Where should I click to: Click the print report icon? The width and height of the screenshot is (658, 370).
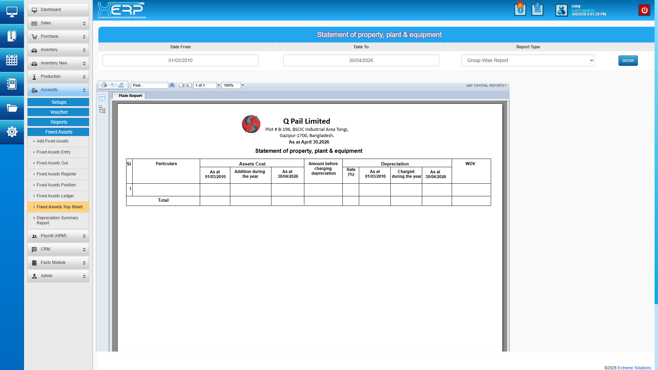[x=103, y=85]
